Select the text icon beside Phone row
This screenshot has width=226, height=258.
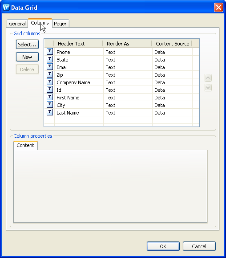(49, 52)
